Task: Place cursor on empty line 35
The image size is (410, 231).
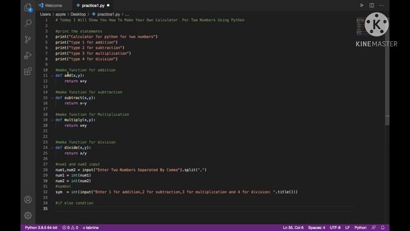Action: point(204,209)
